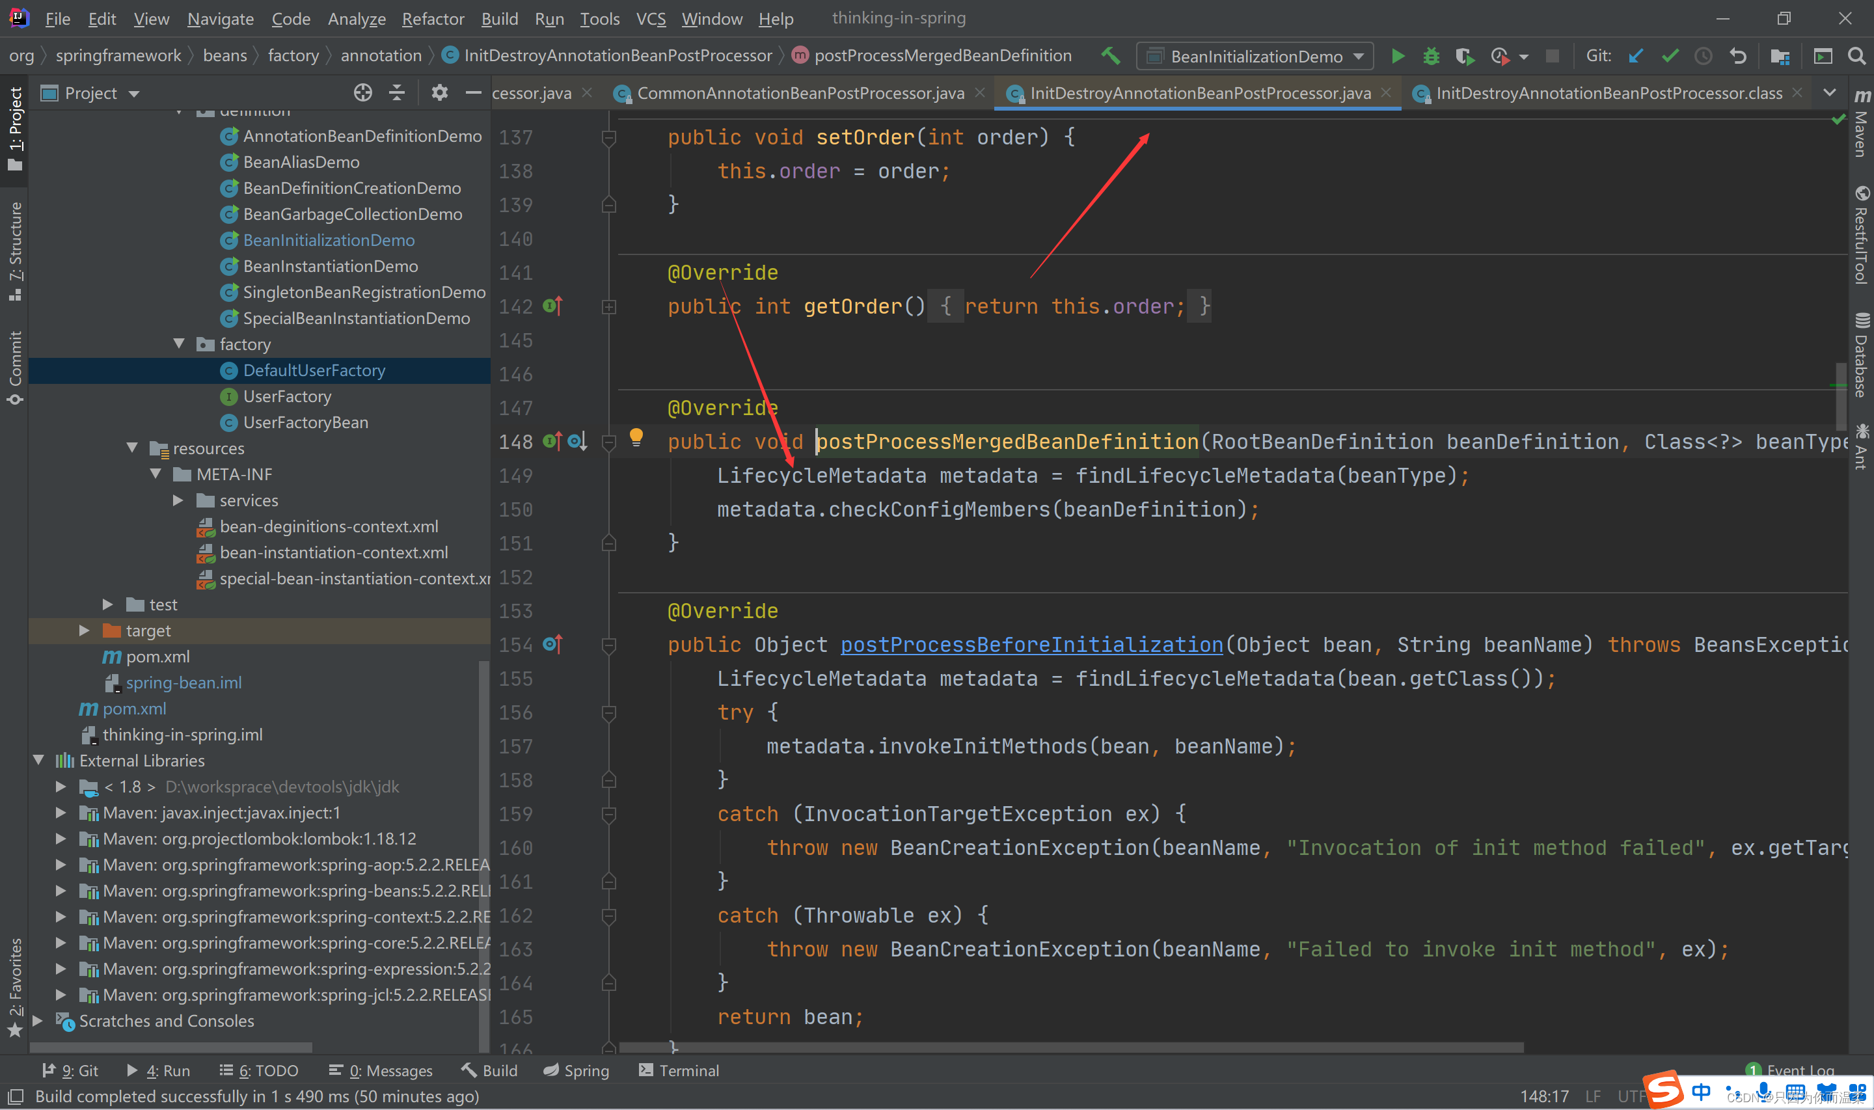The width and height of the screenshot is (1874, 1110).
Task: Expand the target folder
Action: [x=85, y=630]
